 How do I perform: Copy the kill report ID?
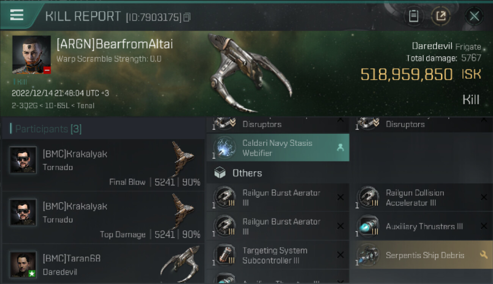click(187, 17)
